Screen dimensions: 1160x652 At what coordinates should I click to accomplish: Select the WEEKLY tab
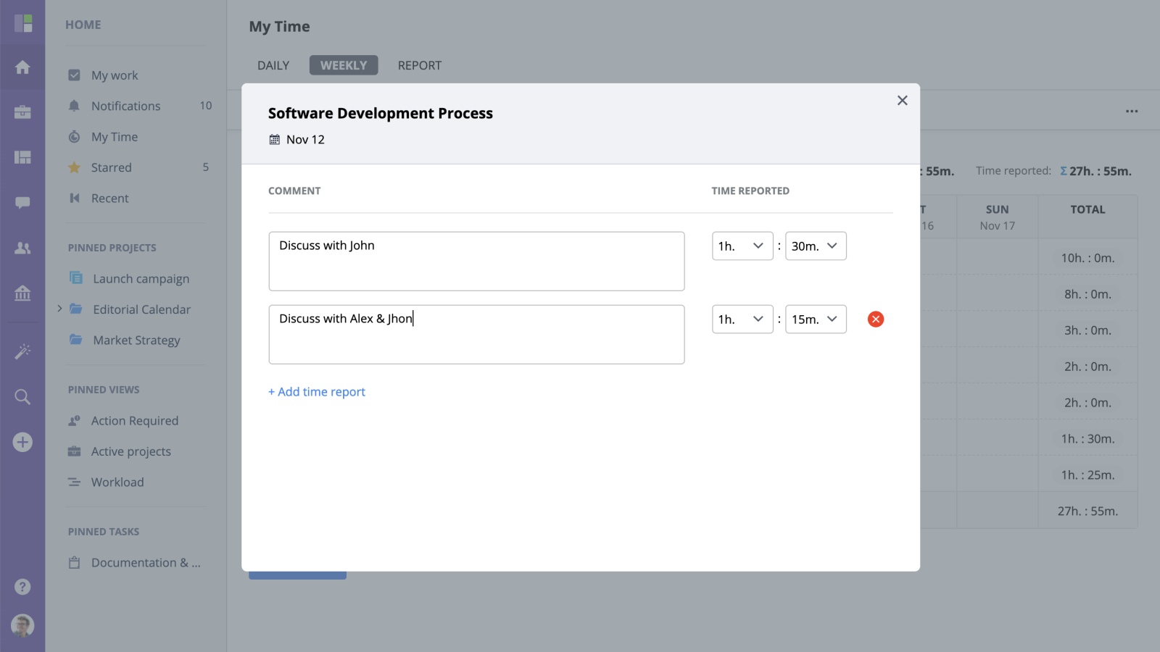(344, 65)
